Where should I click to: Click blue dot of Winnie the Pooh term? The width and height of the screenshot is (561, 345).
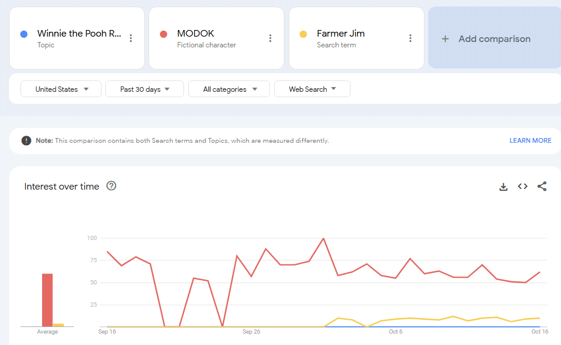24,34
